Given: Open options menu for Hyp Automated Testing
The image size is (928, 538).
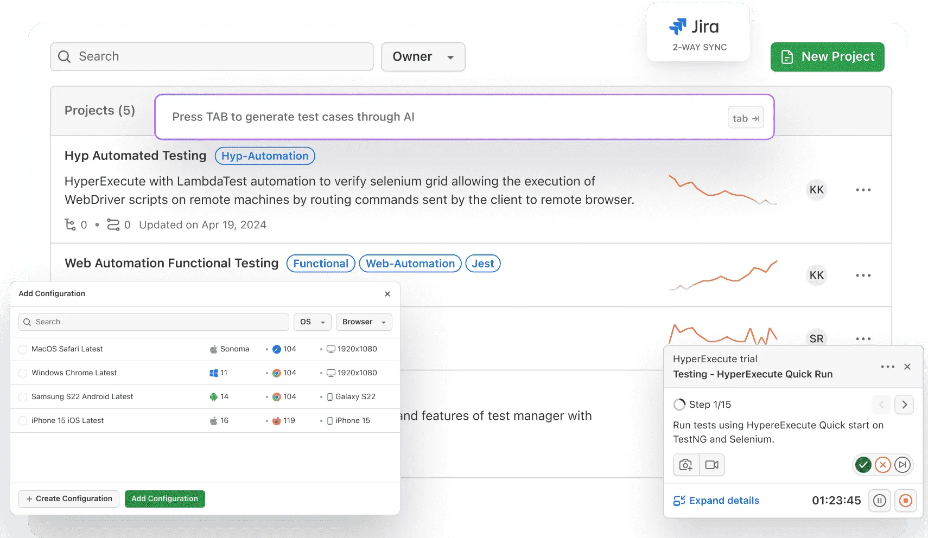Looking at the screenshot, I should point(863,190).
